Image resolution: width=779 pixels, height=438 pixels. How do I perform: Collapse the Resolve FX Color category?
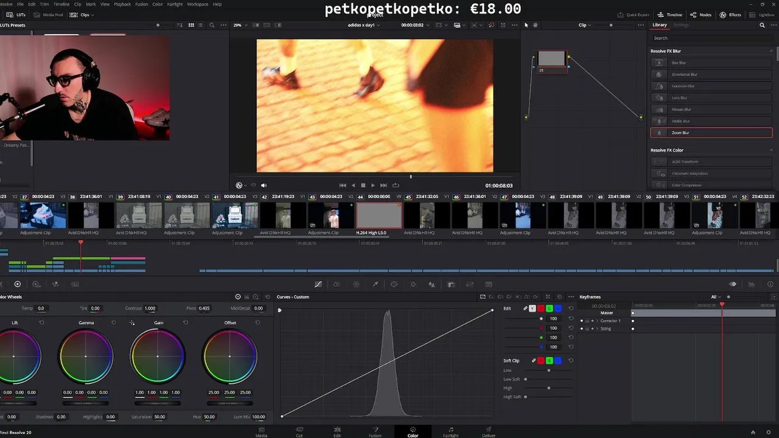click(772, 150)
